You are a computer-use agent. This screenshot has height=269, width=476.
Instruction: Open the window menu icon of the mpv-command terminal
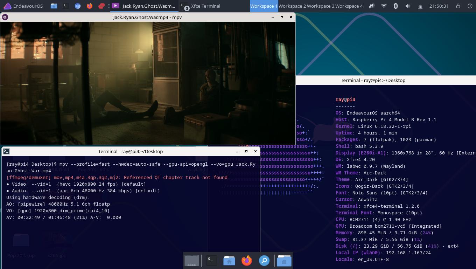tap(6, 151)
